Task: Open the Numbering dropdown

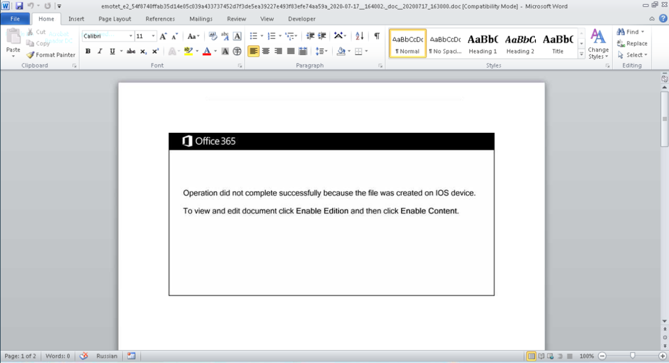Action: coord(280,36)
